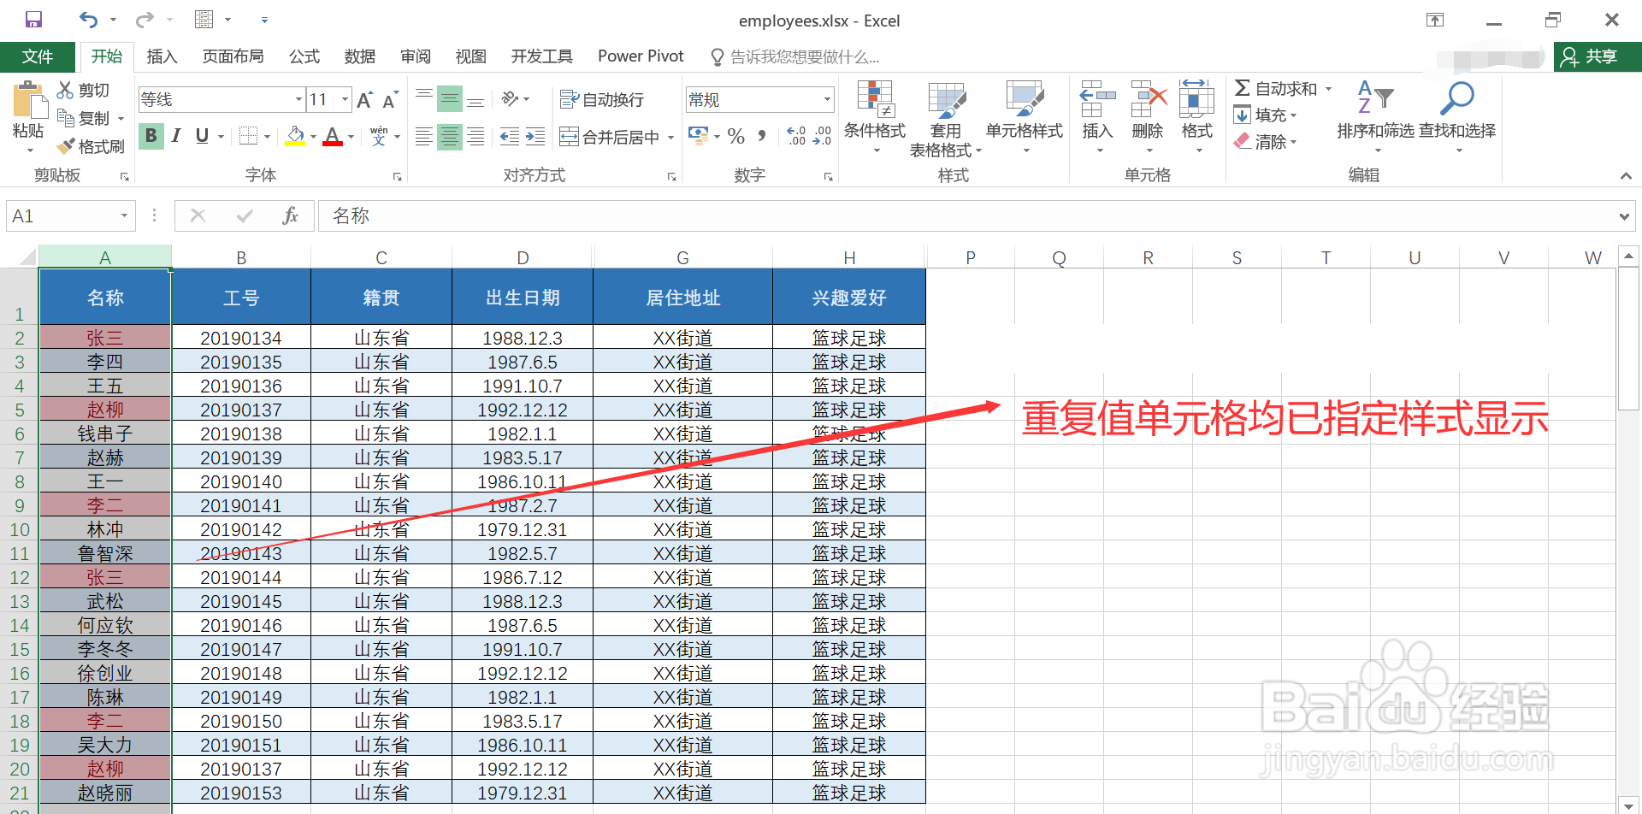This screenshot has width=1642, height=814.
Task: Center text horizontally
Action: tap(450, 137)
